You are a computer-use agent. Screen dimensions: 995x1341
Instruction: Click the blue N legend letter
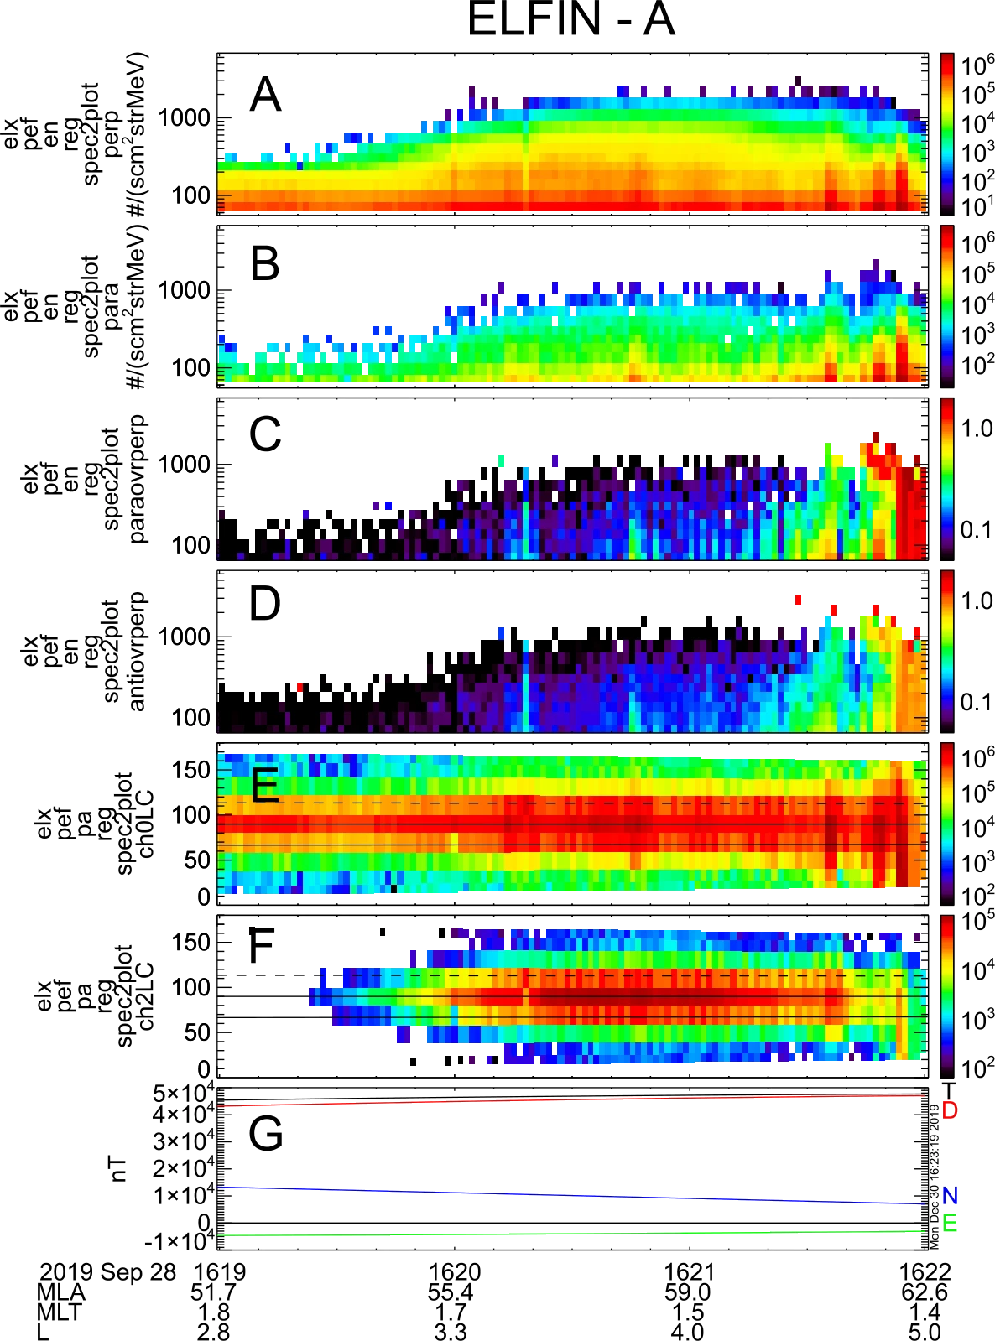(x=950, y=1196)
